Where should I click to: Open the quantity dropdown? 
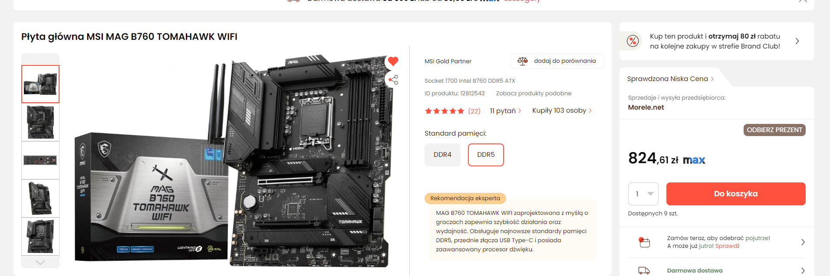[643, 194]
